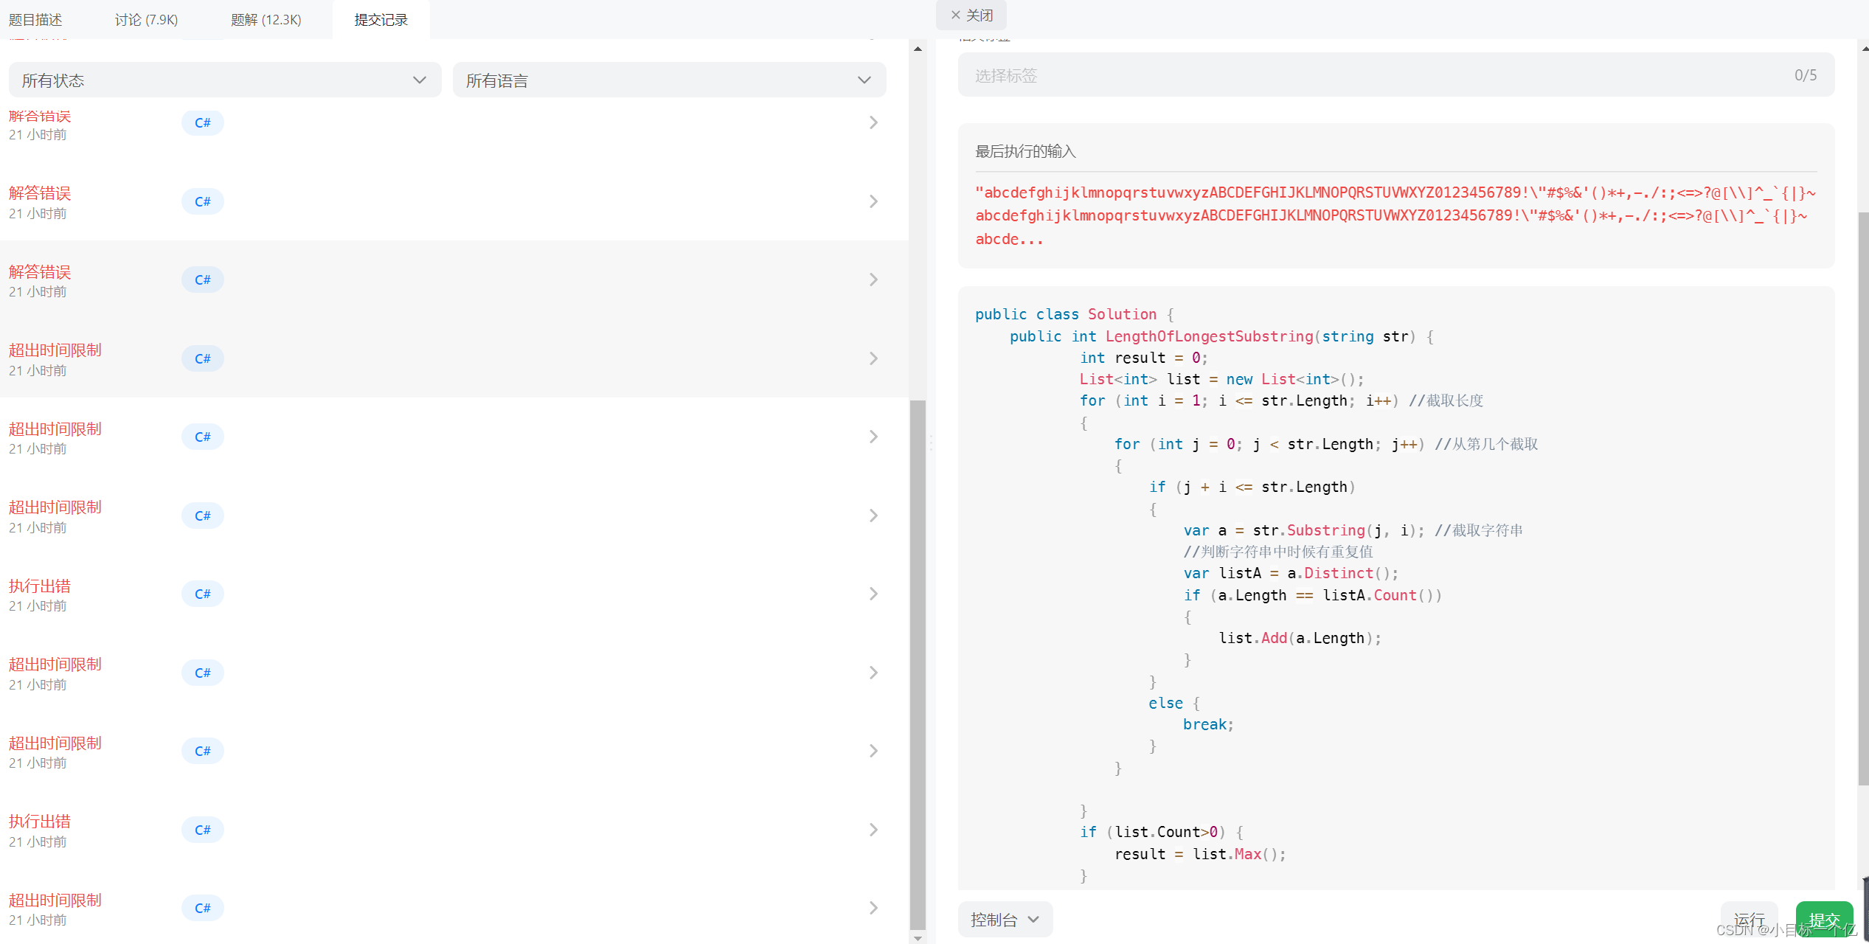Click C# badge on second 执行出错 row

[202, 830]
